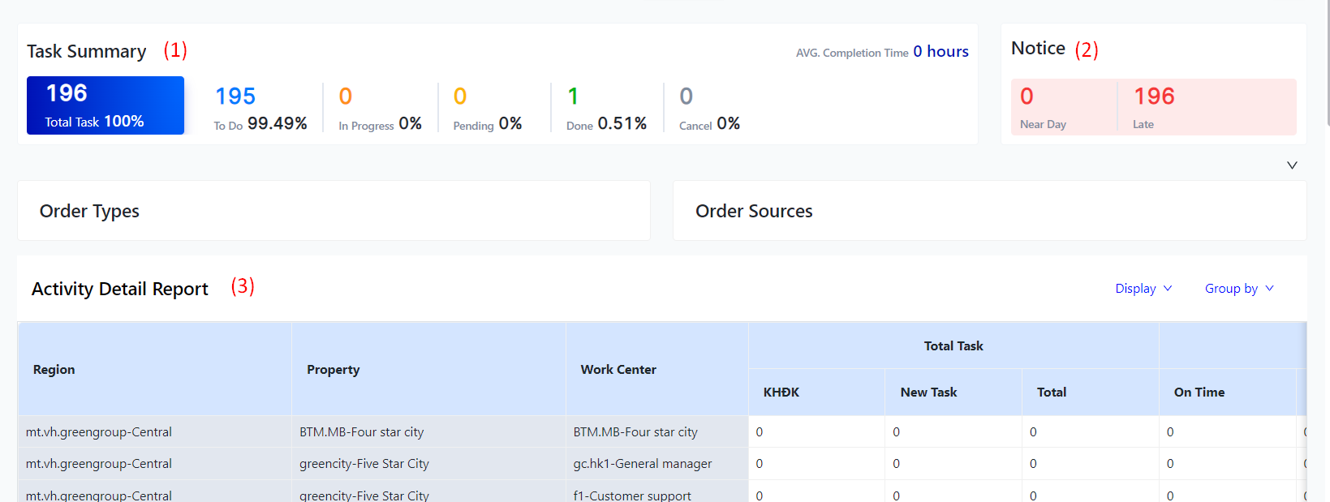Click the In Progress 0% statistic
The image size is (1330, 502).
point(379,109)
